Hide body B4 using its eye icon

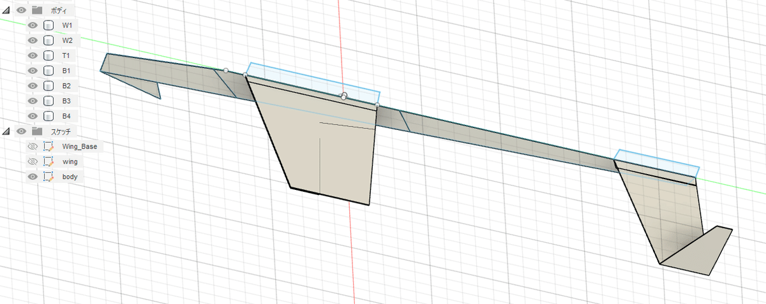(x=33, y=116)
